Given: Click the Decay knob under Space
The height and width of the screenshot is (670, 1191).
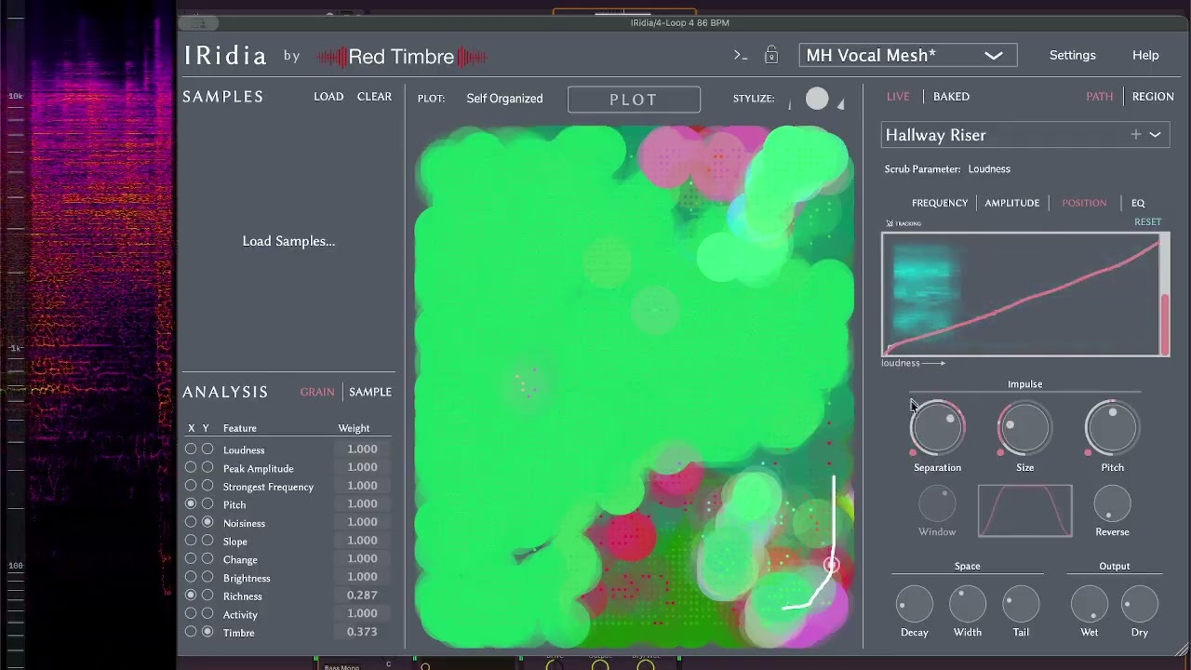Looking at the screenshot, I should [914, 605].
